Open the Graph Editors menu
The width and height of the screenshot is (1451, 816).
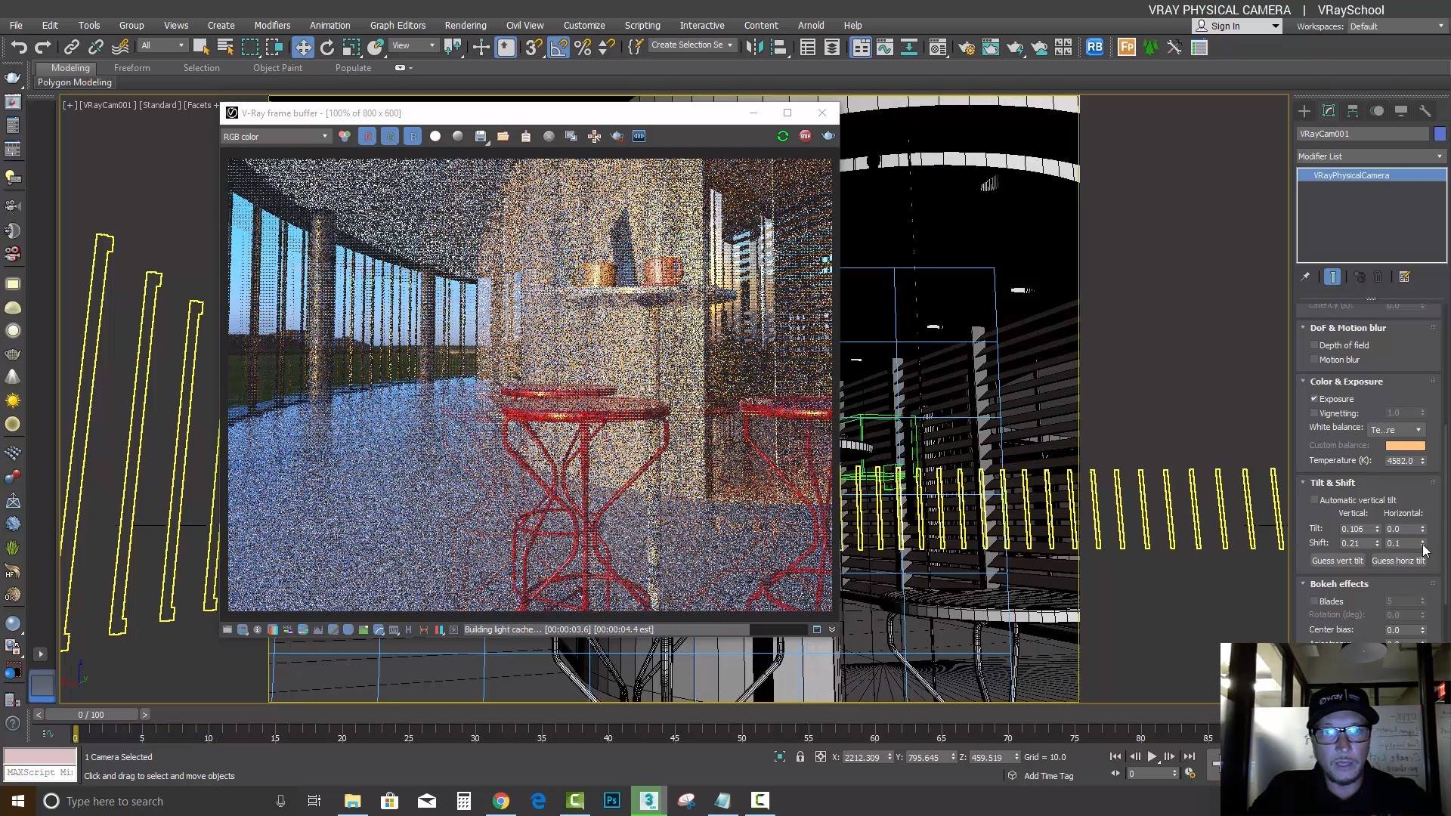(x=398, y=25)
